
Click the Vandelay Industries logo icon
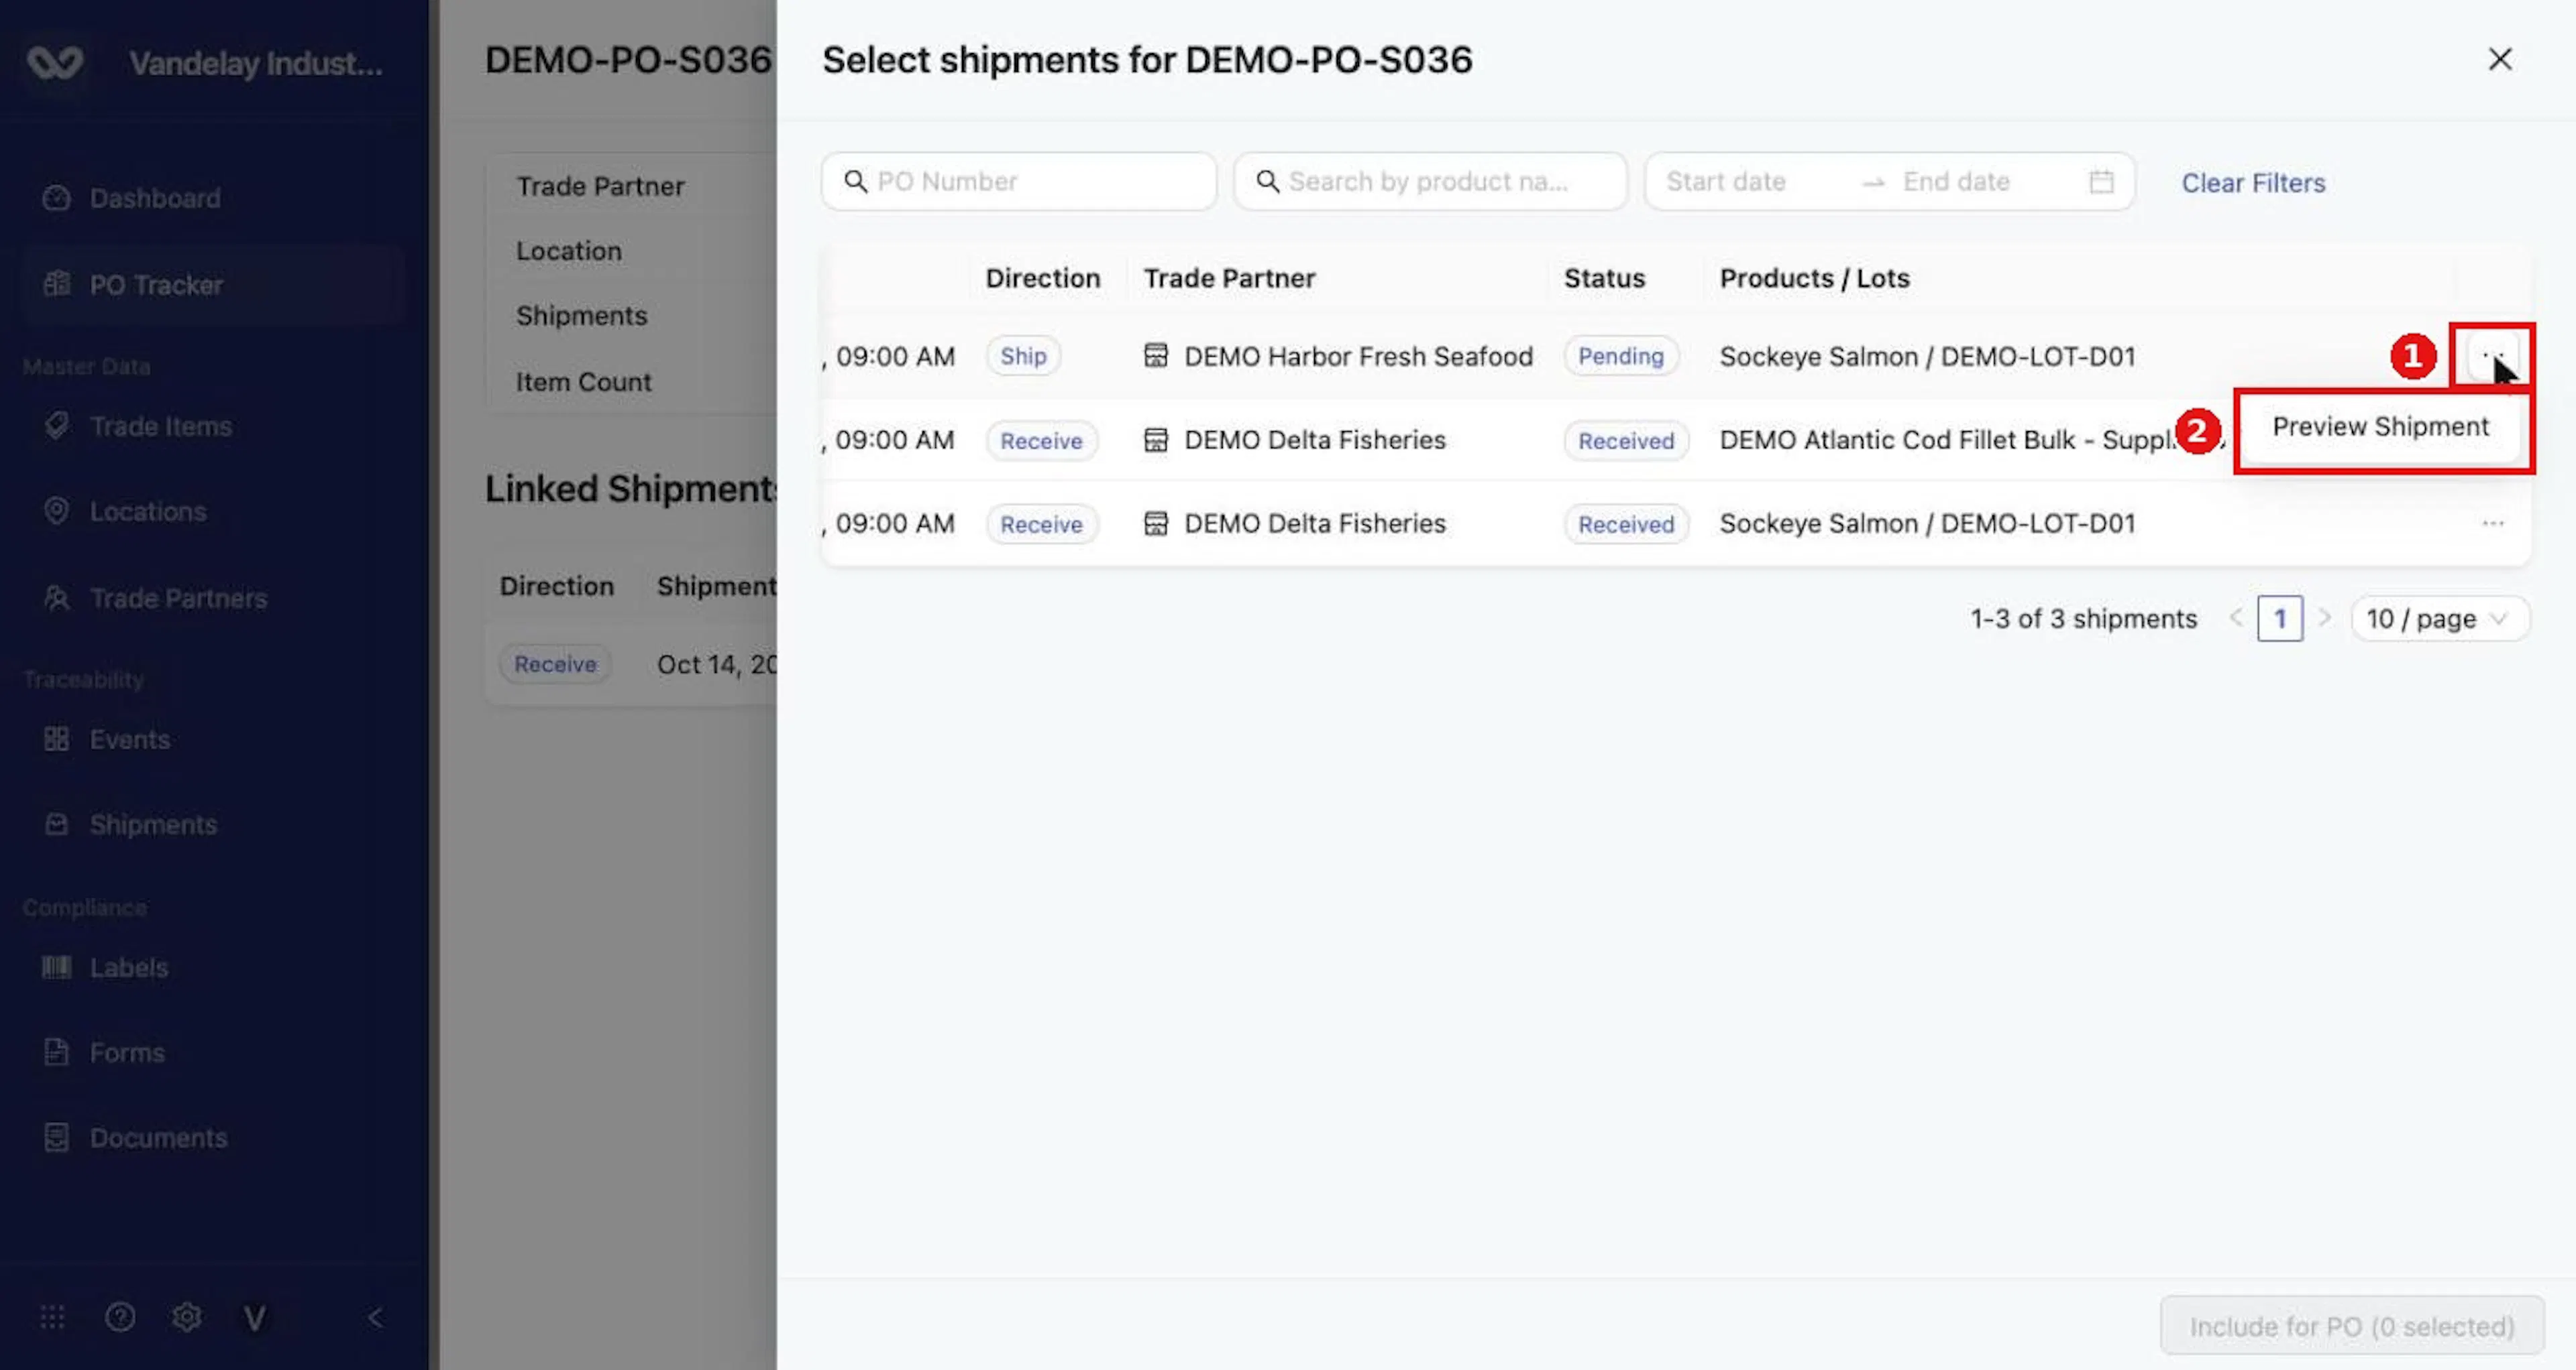(x=55, y=62)
